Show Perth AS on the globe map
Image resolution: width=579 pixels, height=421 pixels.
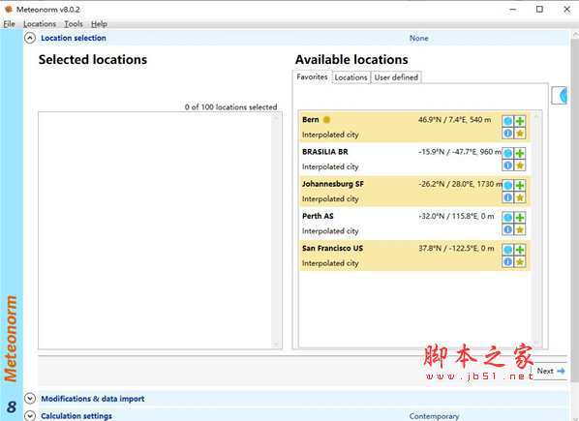507,218
